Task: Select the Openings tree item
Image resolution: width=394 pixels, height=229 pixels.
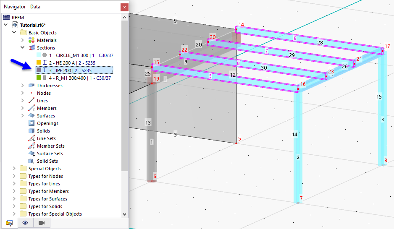Action: click(x=47, y=123)
